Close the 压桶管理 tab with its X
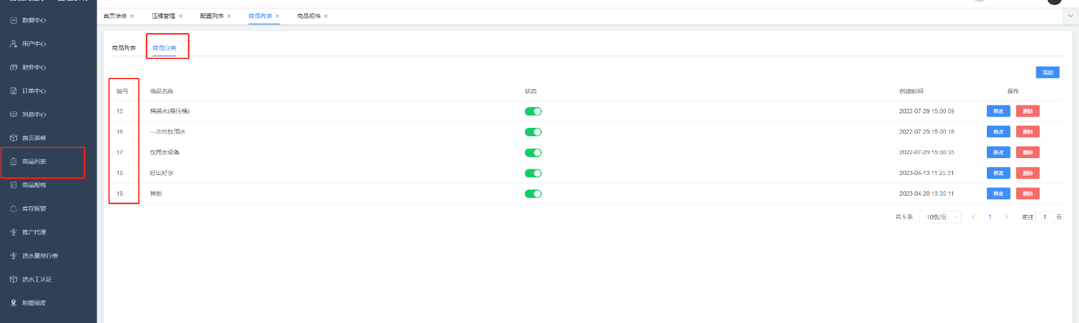 pyautogui.click(x=180, y=16)
